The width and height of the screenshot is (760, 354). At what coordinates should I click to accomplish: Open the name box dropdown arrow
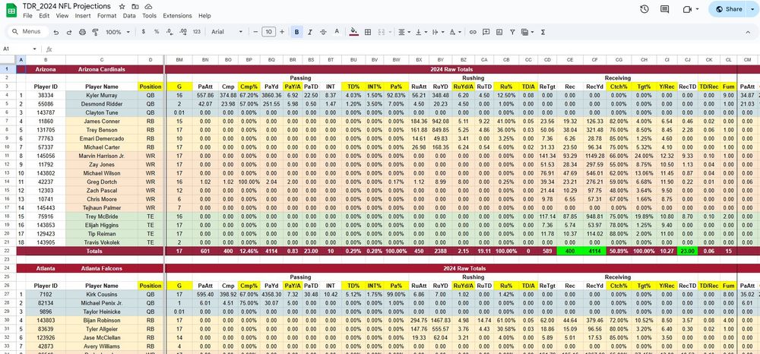[34, 49]
